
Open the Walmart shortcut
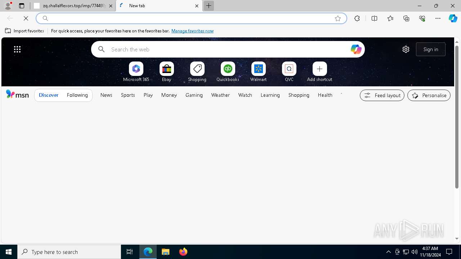coord(259,72)
